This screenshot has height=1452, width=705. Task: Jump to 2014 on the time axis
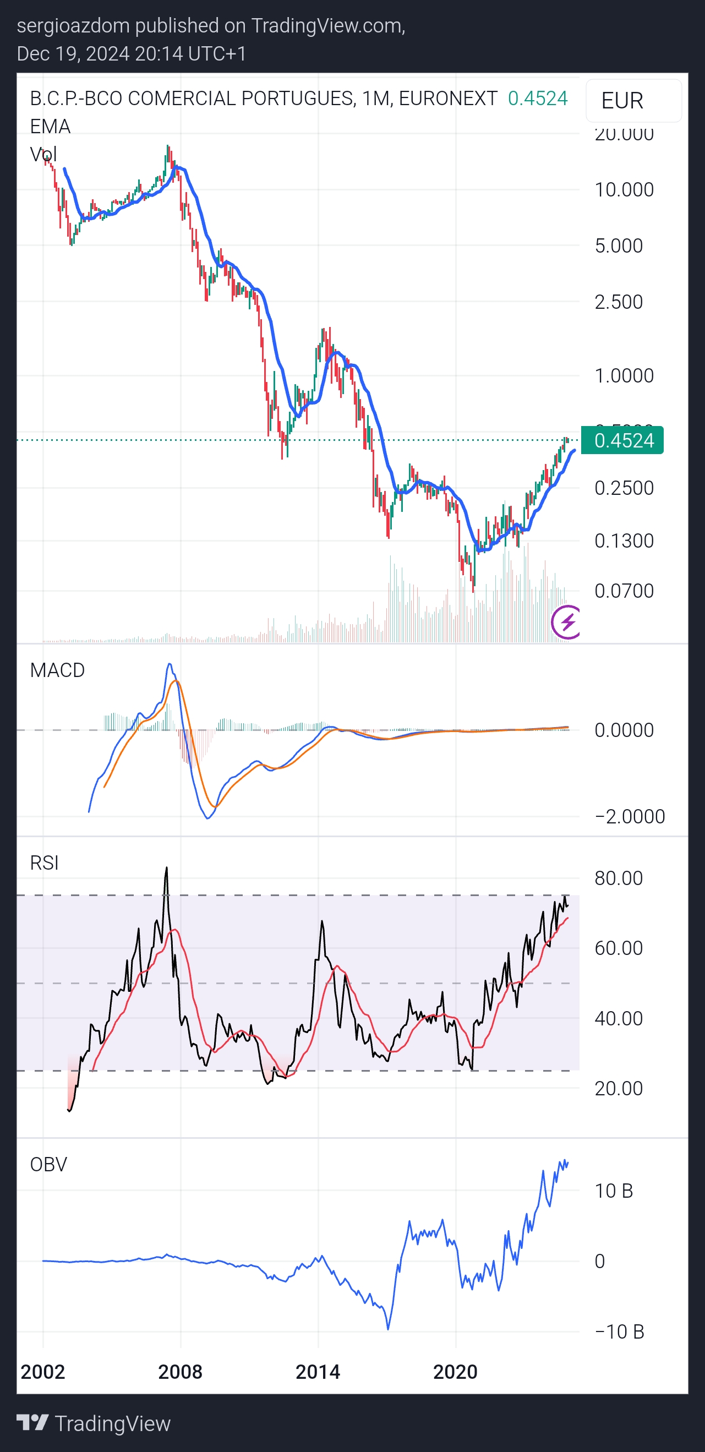pos(318,1372)
